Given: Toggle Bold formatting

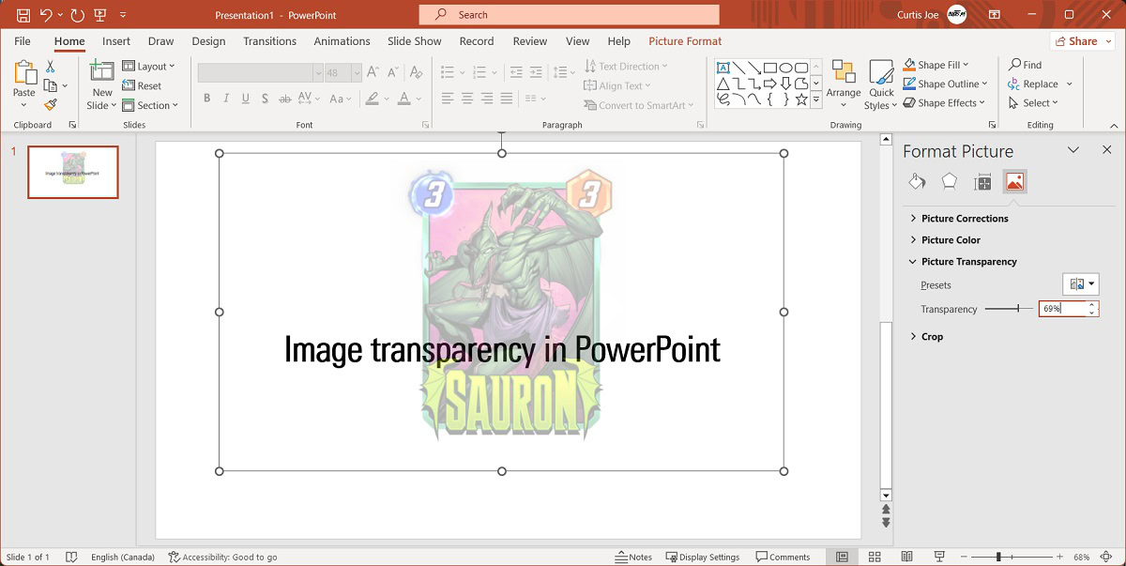Looking at the screenshot, I should point(206,99).
